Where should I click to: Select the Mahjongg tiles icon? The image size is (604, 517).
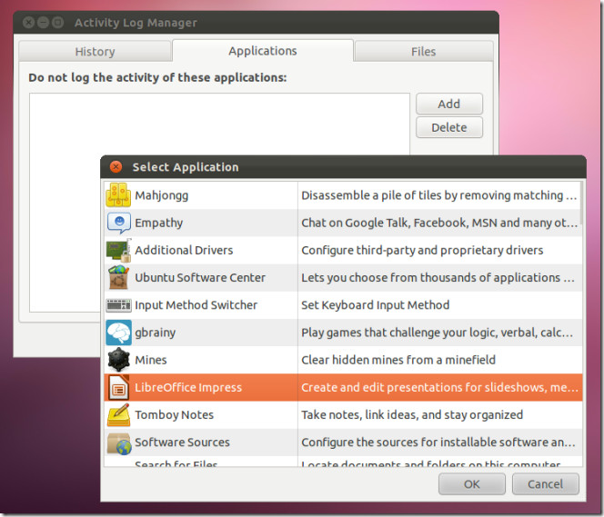pos(118,195)
